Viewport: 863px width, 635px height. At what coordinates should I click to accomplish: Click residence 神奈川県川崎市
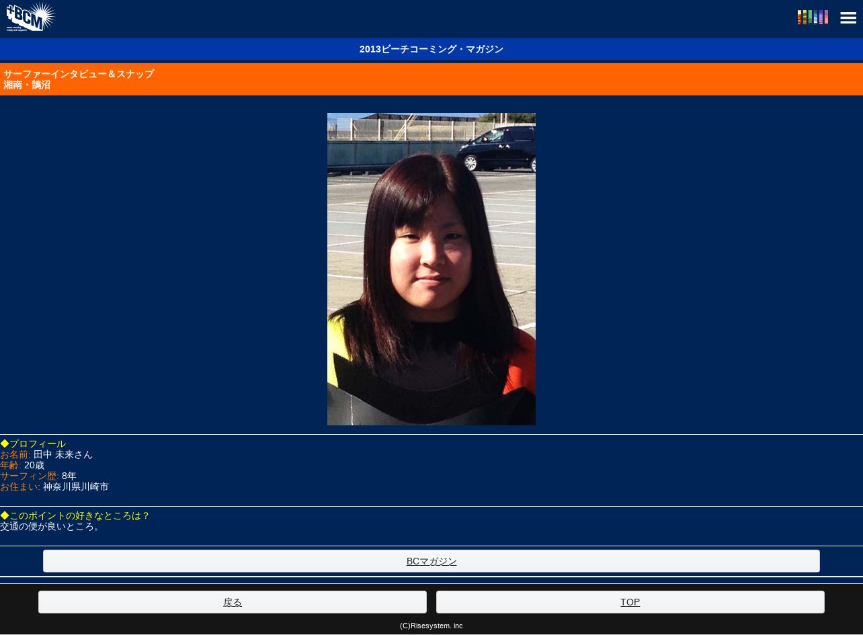click(76, 486)
